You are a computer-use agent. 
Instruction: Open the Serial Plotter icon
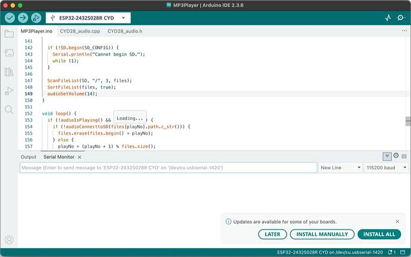[388, 18]
